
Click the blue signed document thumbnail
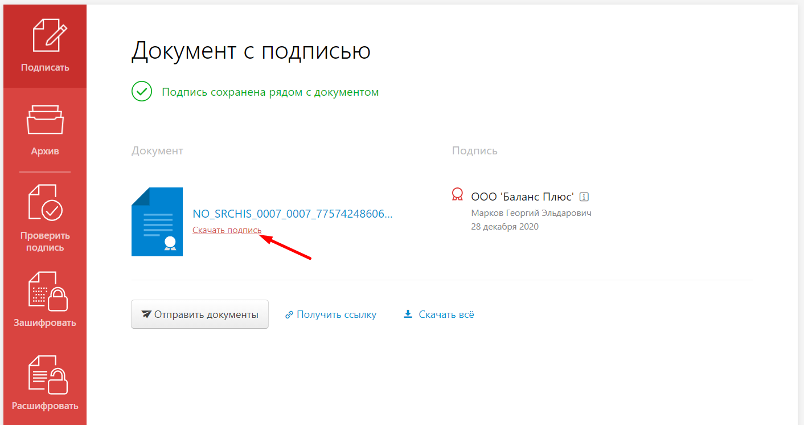pyautogui.click(x=157, y=222)
